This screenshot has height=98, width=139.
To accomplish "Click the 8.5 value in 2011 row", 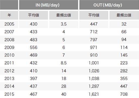I will coord(64,63).
